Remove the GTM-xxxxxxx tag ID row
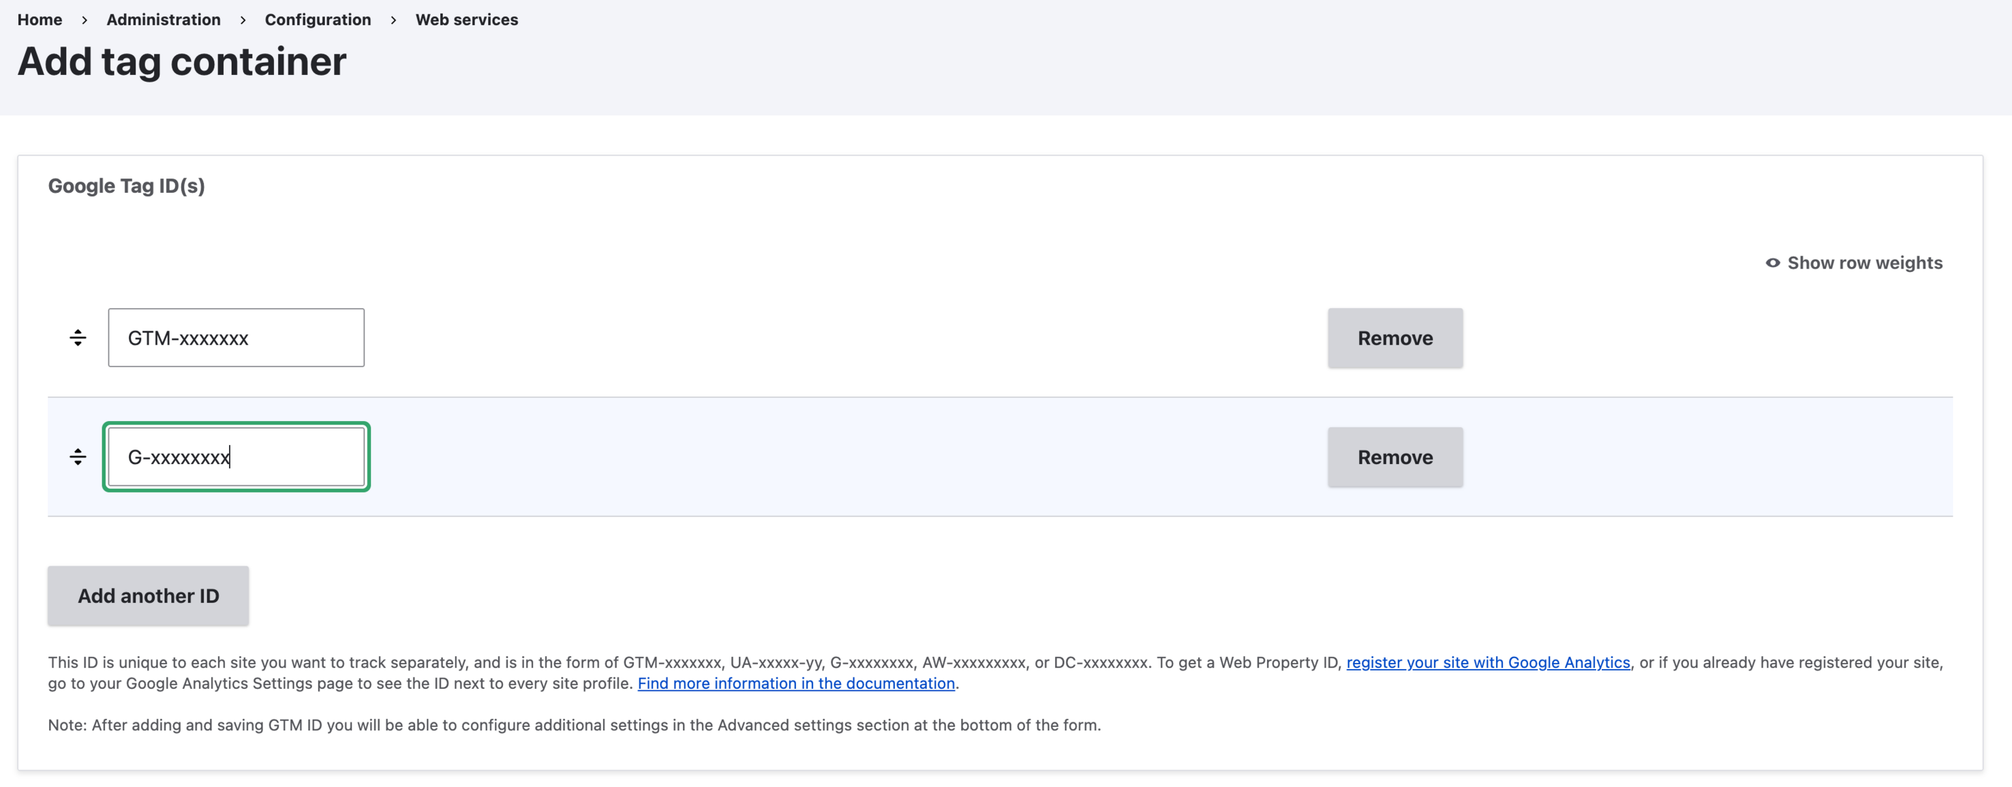This screenshot has width=2012, height=787. pos(1395,338)
